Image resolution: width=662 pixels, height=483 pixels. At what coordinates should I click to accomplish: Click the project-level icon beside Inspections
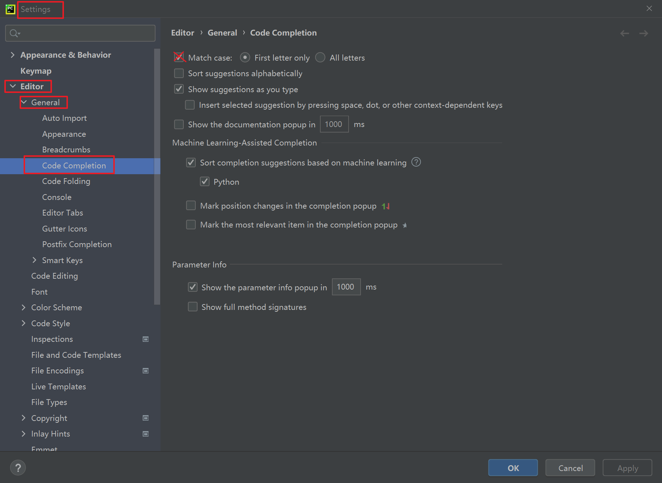tap(146, 339)
